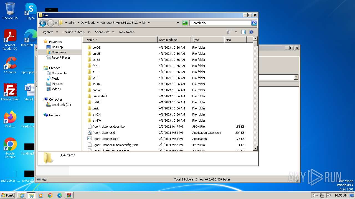
Task: Open the Include in library menu
Action: click(x=76, y=32)
